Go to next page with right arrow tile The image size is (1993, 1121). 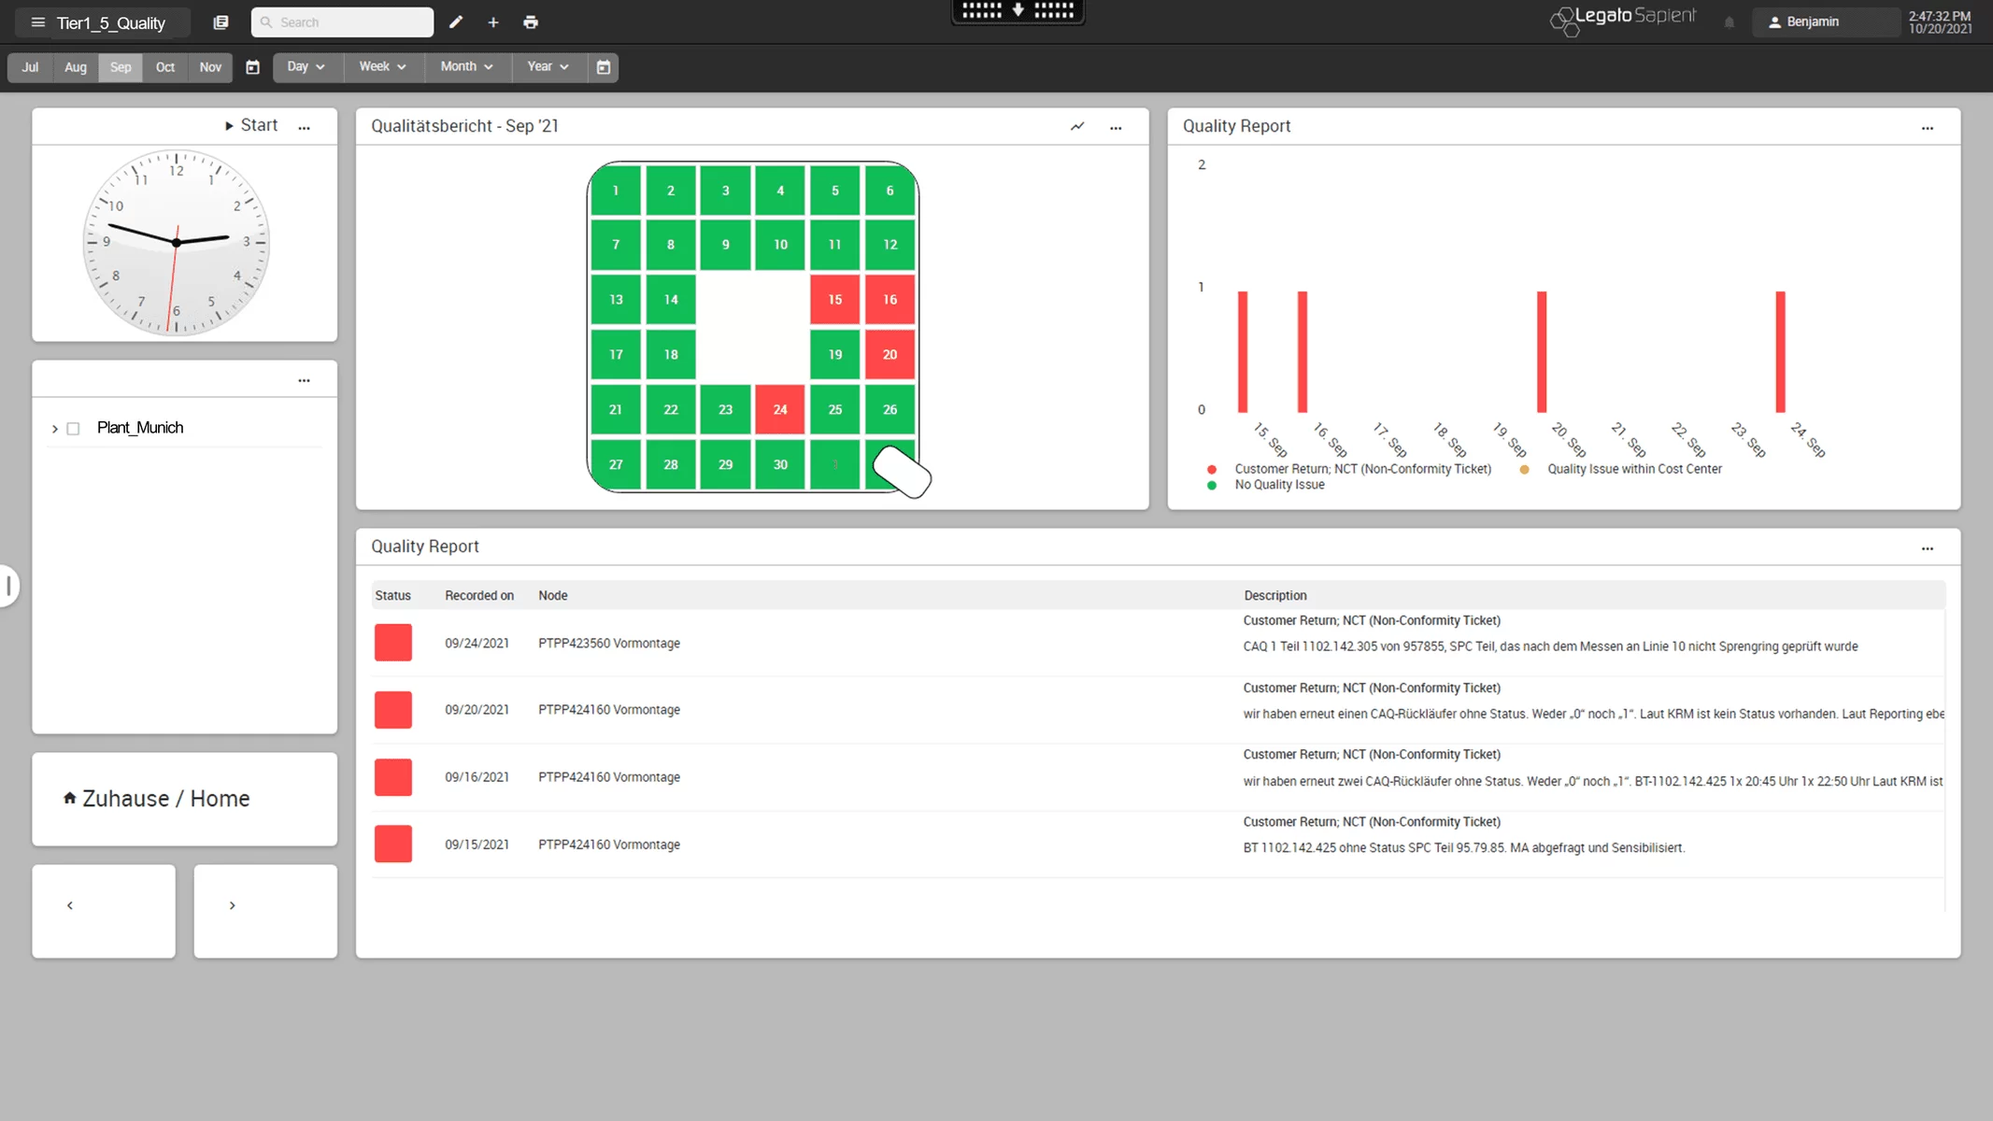click(265, 911)
